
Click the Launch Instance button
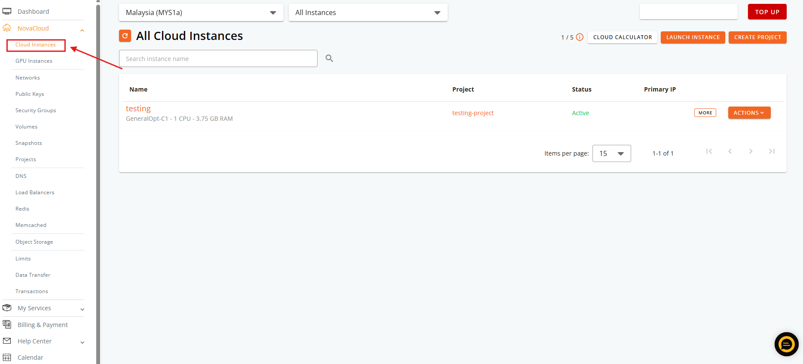pos(693,37)
